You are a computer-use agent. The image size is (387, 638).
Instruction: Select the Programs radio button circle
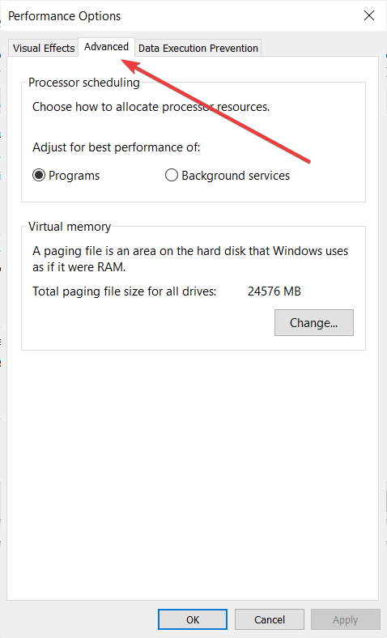(x=39, y=176)
